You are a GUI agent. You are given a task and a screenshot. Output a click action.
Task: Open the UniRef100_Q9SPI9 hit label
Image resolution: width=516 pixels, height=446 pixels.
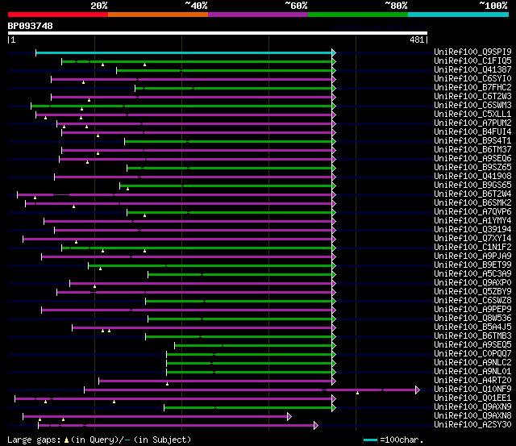pyautogui.click(x=472, y=52)
